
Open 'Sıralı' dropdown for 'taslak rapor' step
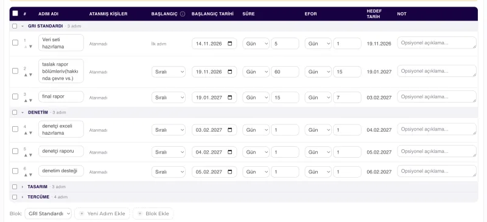point(169,72)
